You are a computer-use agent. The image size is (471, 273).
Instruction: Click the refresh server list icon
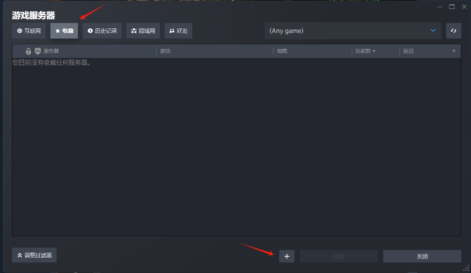tap(453, 31)
